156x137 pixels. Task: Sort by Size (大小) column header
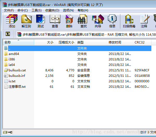(x=45, y=42)
